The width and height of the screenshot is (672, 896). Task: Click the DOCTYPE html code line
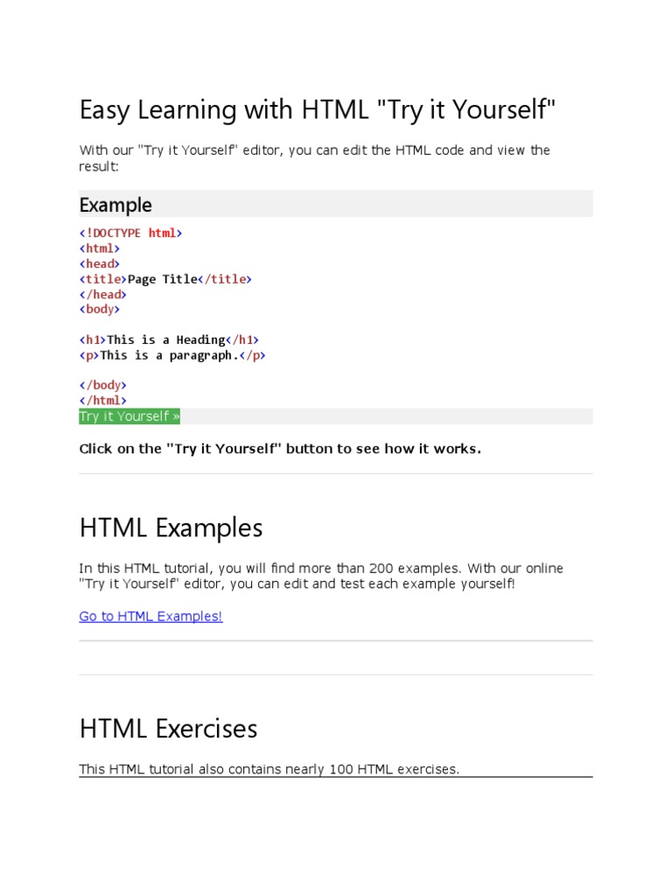[131, 233]
